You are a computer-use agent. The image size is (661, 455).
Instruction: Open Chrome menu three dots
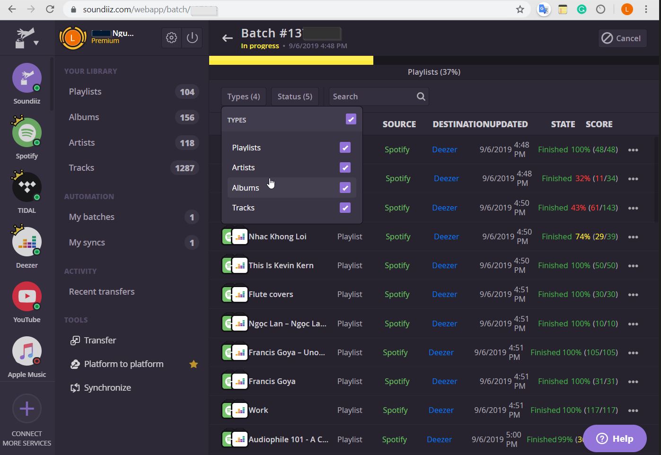[x=646, y=9]
